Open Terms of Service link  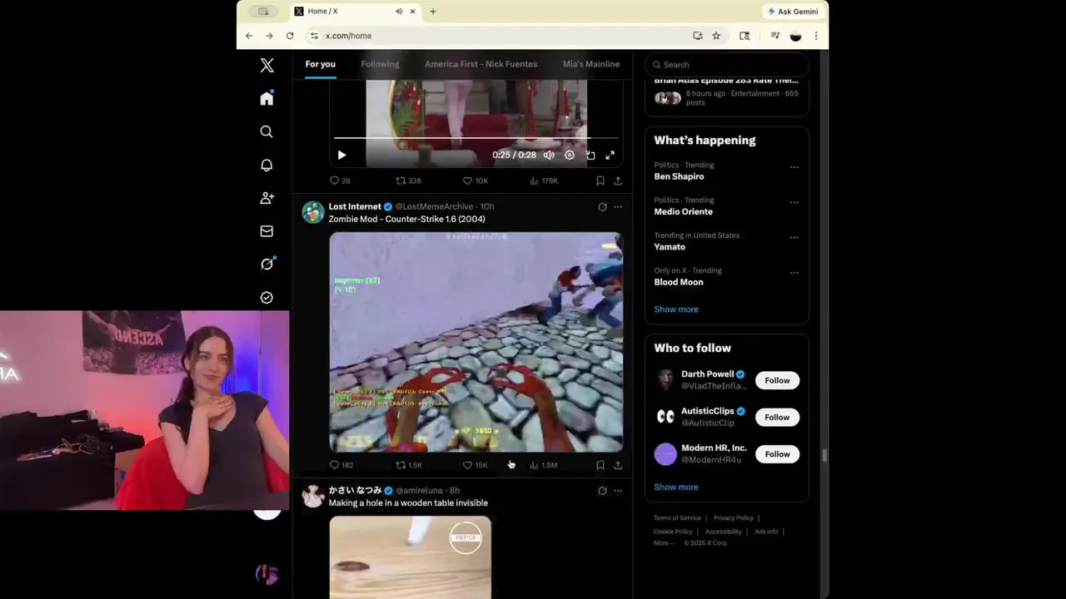(677, 518)
